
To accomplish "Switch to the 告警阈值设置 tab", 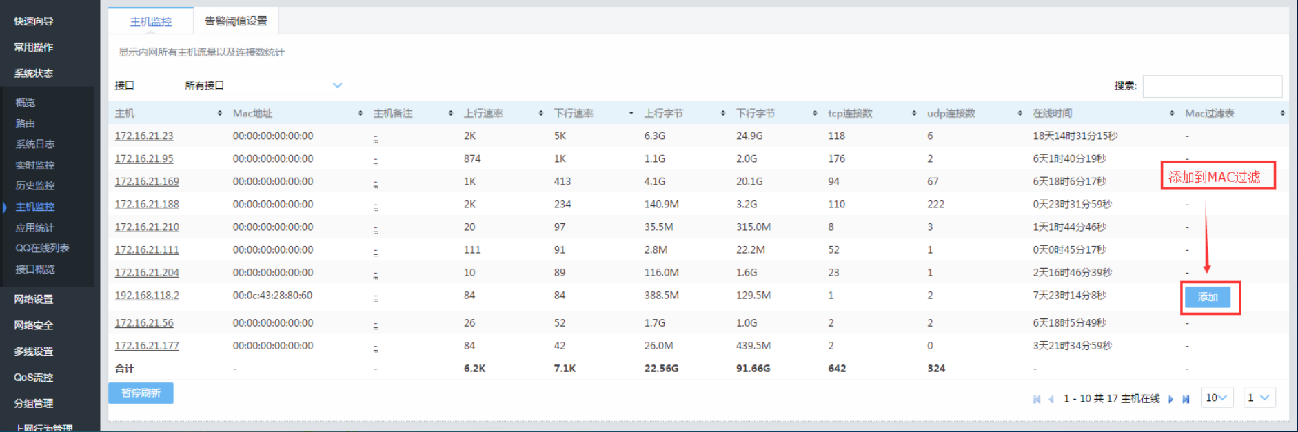I will click(x=236, y=21).
